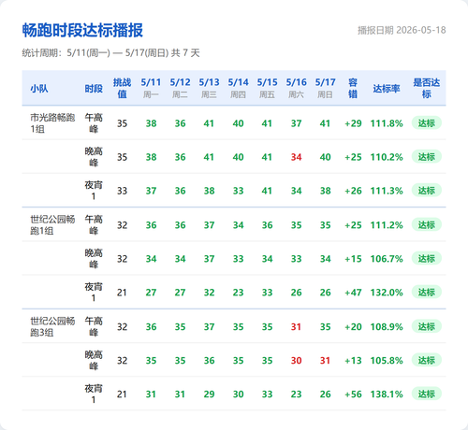468x430 pixels.
Task: Click the 达标率 column header
Action: tap(387, 89)
